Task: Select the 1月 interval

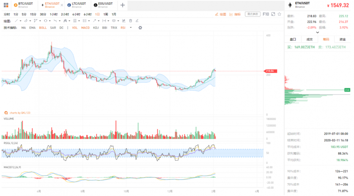Action: tap(114, 14)
